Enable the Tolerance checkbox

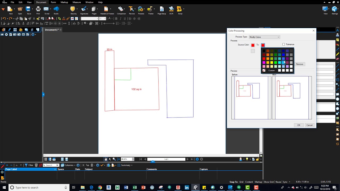(x=284, y=45)
